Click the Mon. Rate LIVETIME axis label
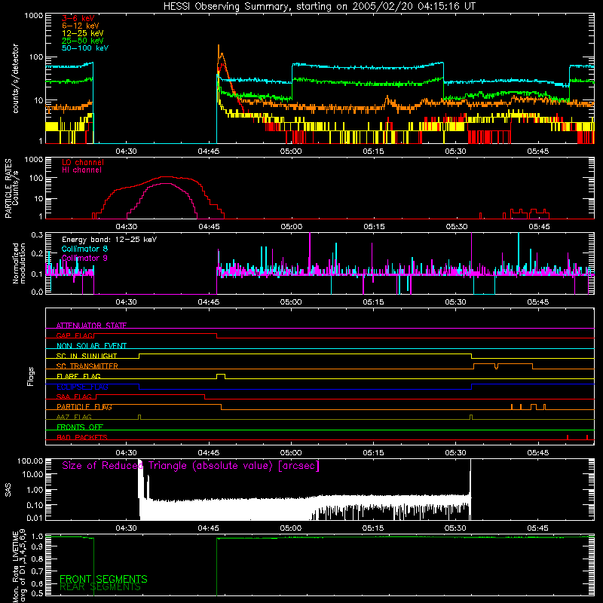The height and width of the screenshot is (603, 603). tap(19, 566)
